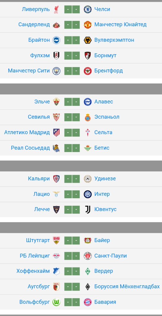The image size is (162, 316).
Task: Click the Manchester United crest icon
Action: pos(87,25)
